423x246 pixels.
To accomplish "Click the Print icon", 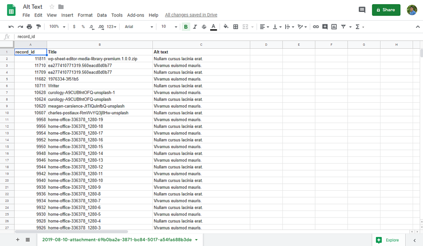I will pos(29,27).
